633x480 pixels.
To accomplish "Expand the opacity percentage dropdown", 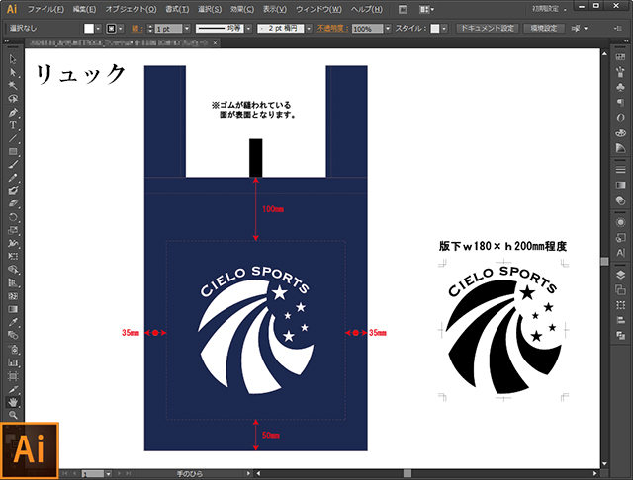I will pyautogui.click(x=388, y=29).
